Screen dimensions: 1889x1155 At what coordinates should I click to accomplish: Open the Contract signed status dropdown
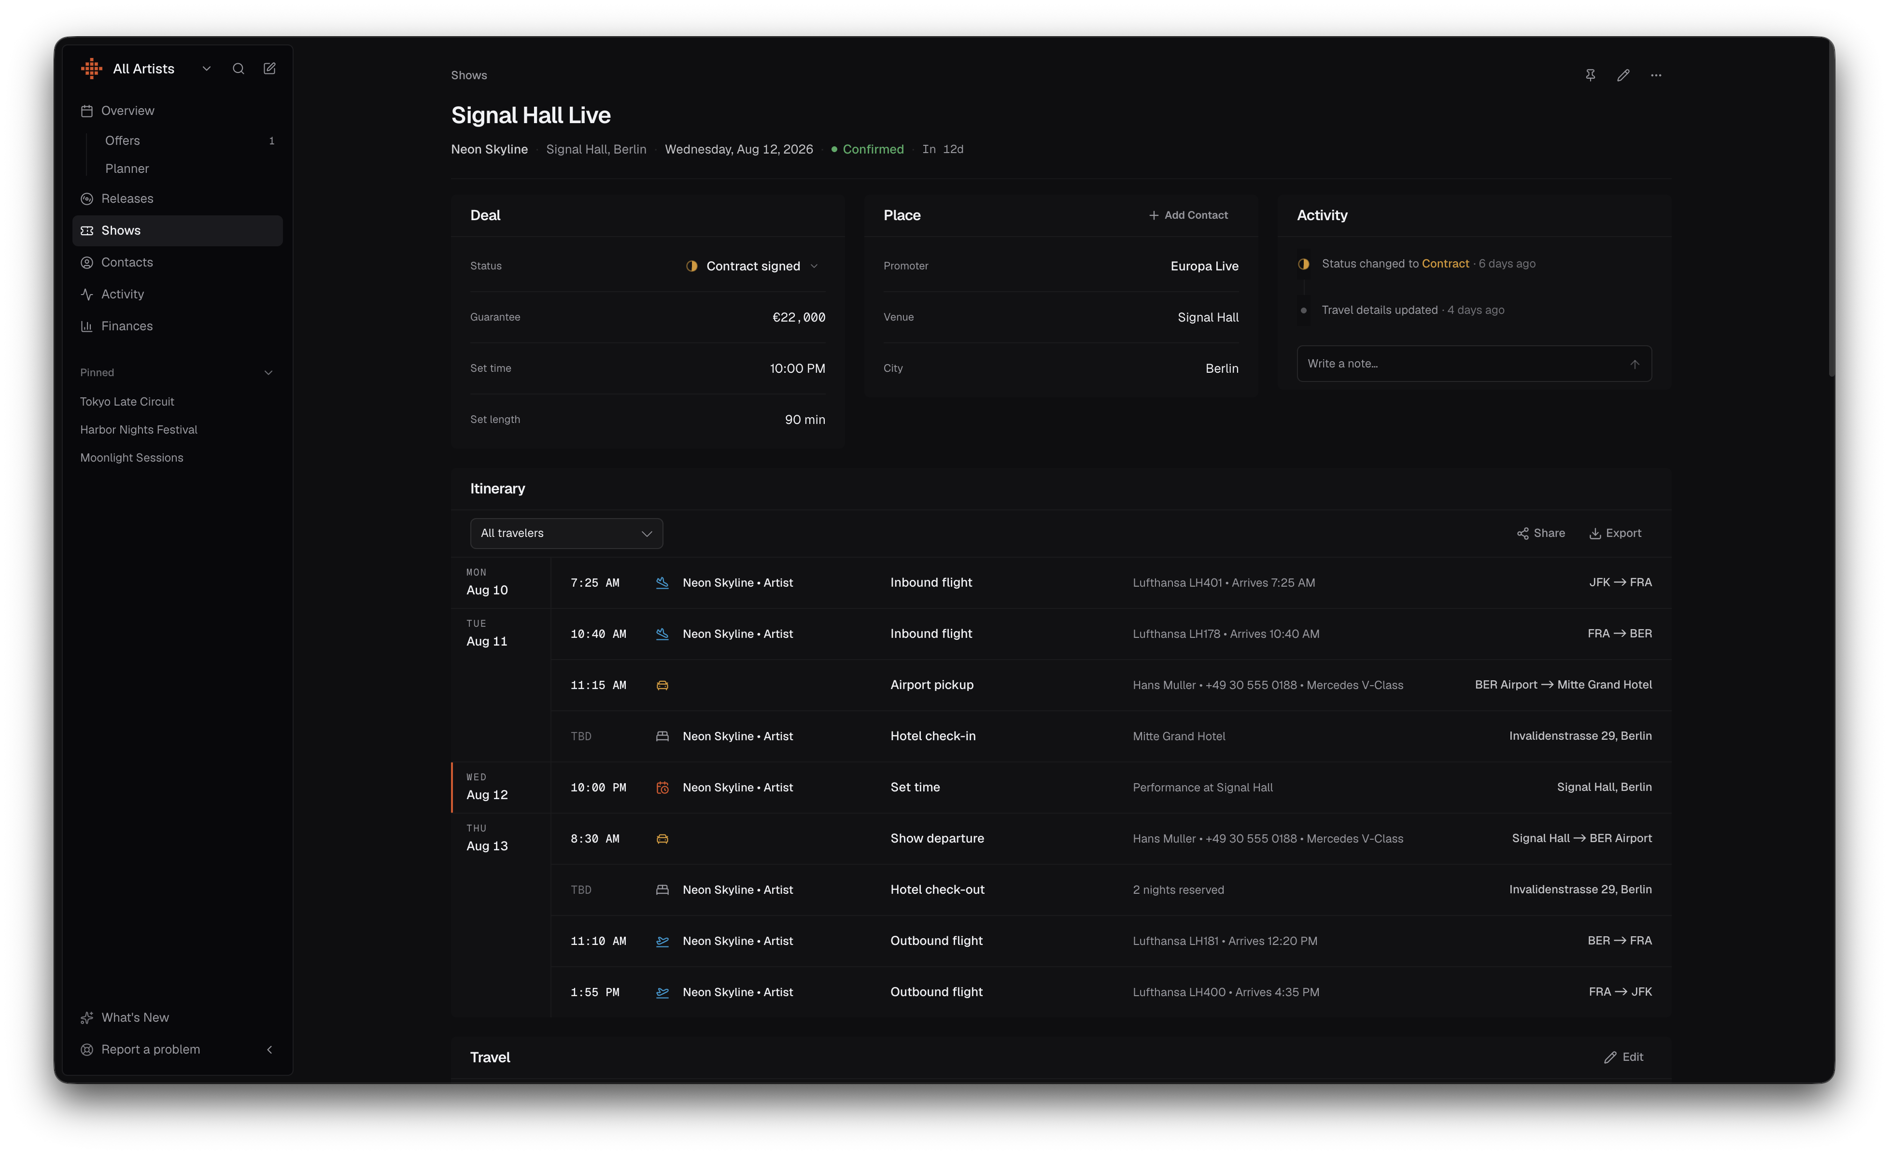pos(752,266)
